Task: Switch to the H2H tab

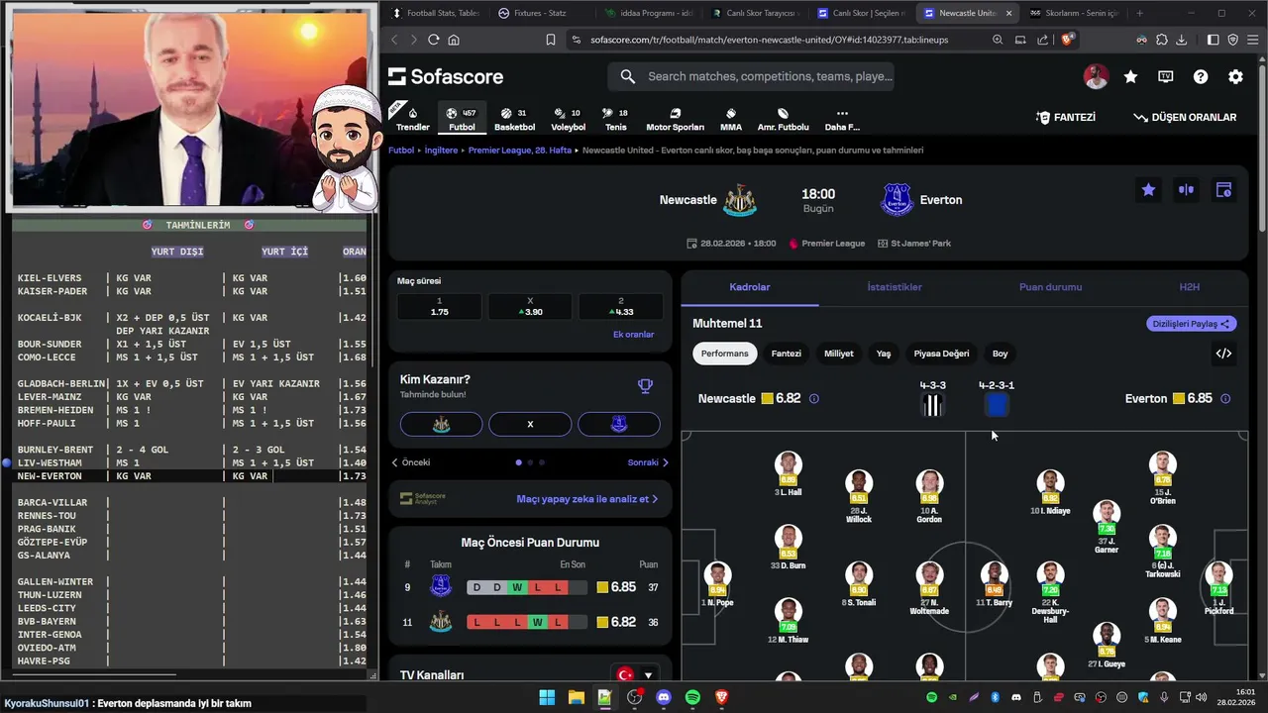Action: pyautogui.click(x=1189, y=287)
